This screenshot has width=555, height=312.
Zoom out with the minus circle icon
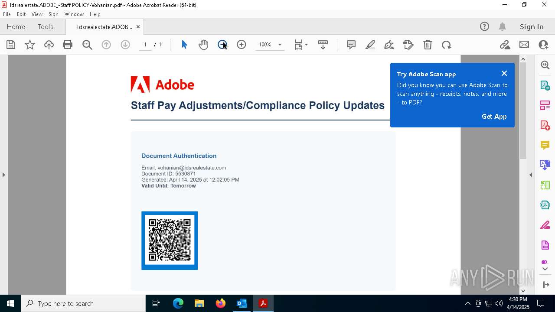tap(222, 45)
